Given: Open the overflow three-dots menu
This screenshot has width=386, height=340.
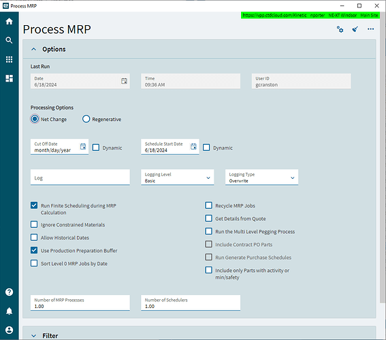Looking at the screenshot, I should (370, 29).
